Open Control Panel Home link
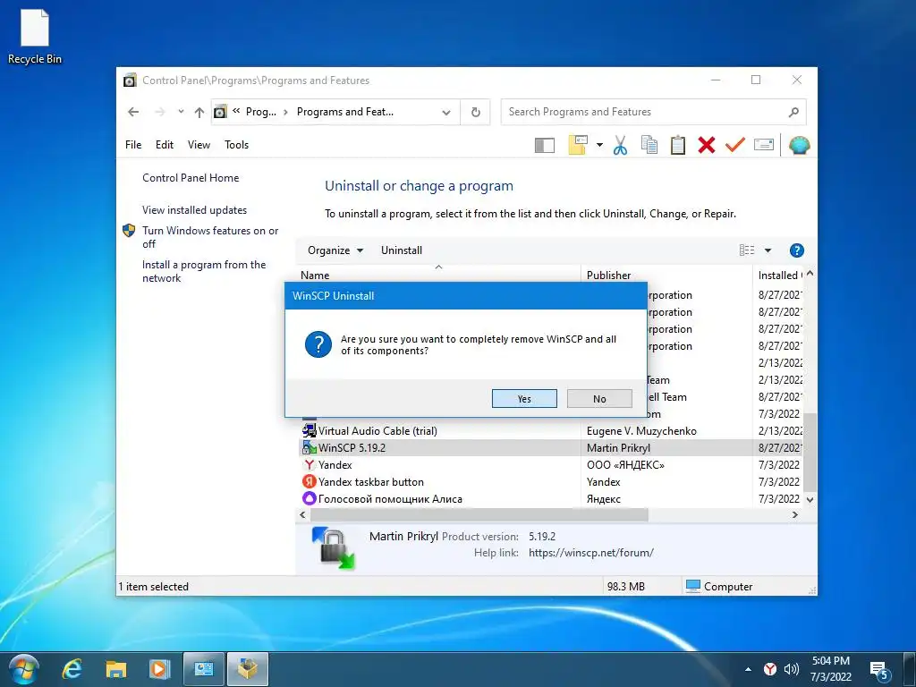The height and width of the screenshot is (687, 916). (x=191, y=178)
